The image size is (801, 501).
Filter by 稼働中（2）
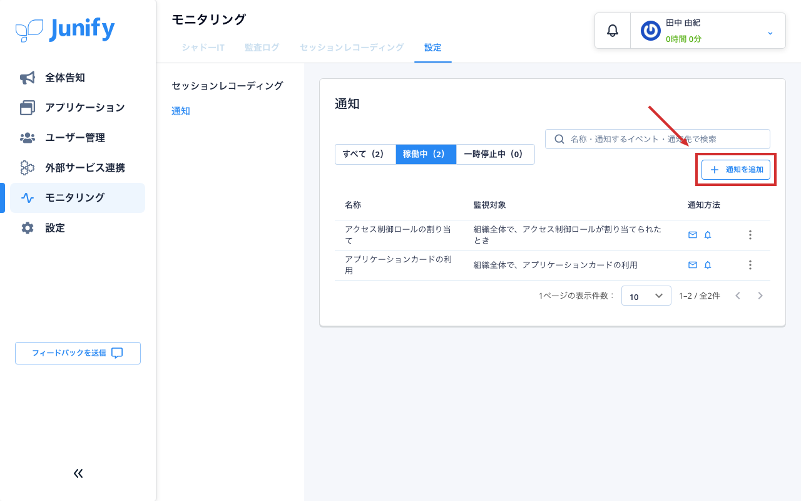coord(426,154)
